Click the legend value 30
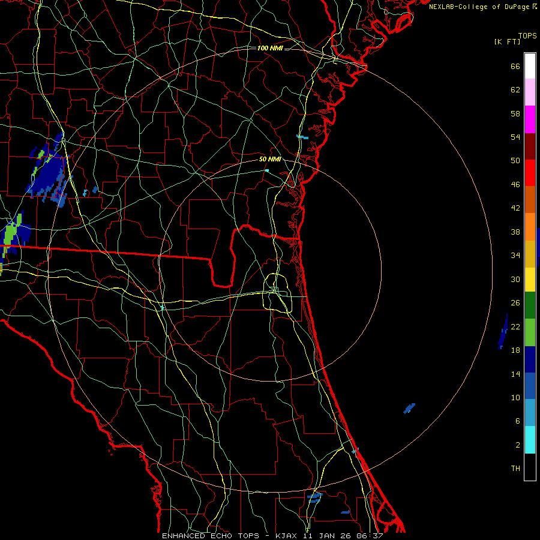This screenshot has width=540, height=540. point(515,279)
